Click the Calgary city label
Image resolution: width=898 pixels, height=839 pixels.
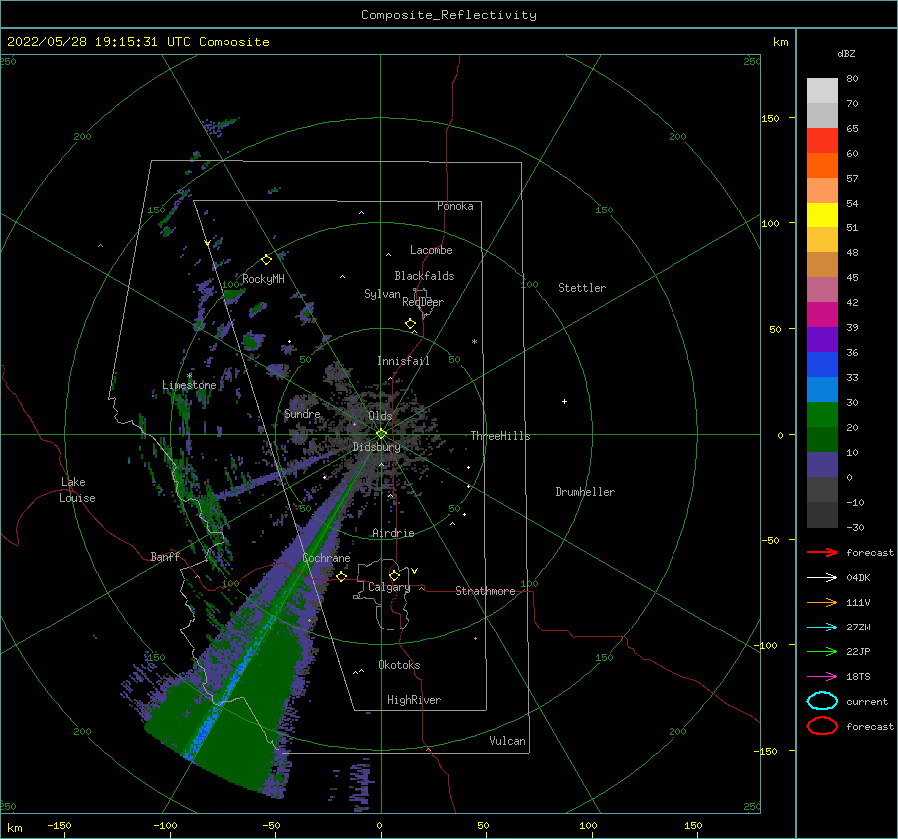click(x=389, y=587)
